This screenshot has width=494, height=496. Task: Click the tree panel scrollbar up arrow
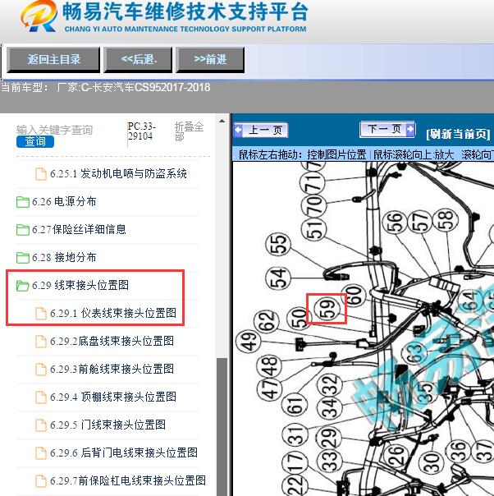tap(222, 122)
